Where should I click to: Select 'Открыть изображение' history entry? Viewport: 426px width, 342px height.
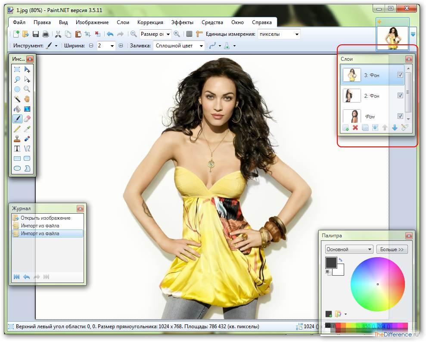47,218
